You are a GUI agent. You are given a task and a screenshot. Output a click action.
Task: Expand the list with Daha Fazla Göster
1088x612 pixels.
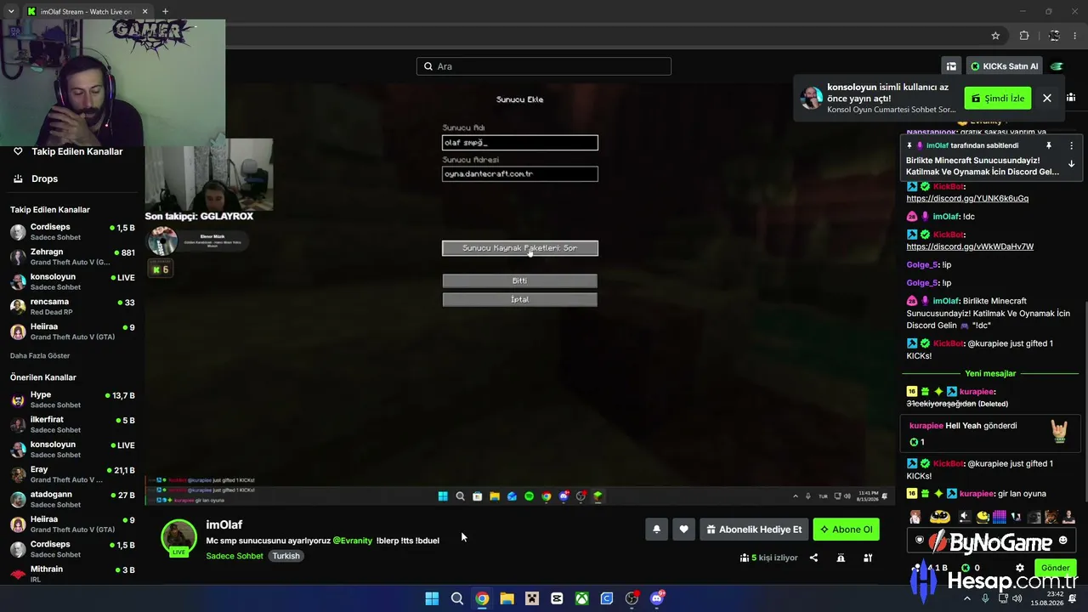(40, 355)
